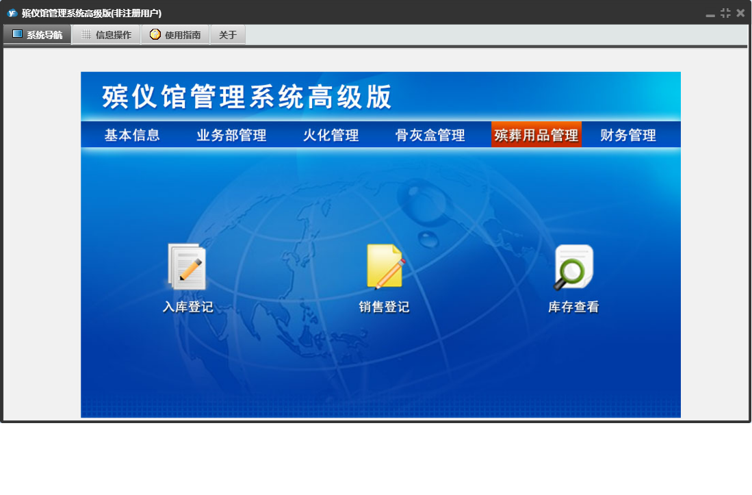Click the 销售登记 text label
The image size is (752, 495).
385,307
